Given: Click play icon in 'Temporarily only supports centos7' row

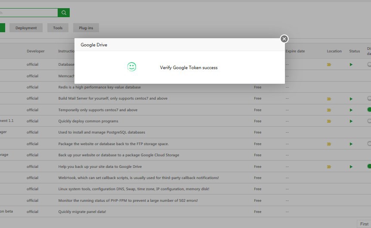Looking at the screenshot, I should [351, 110].
